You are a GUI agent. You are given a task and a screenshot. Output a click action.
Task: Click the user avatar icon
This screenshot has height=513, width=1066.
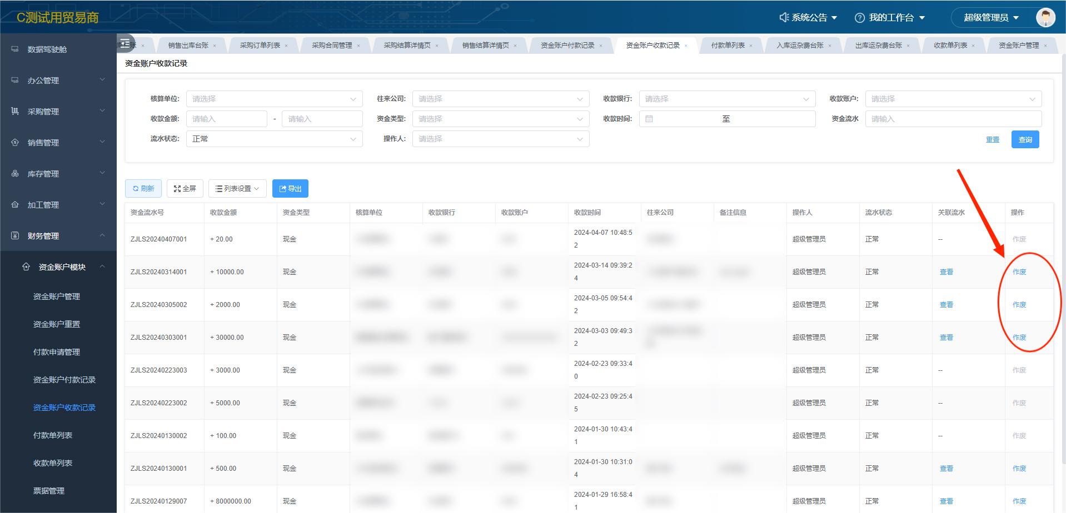pos(1045,17)
